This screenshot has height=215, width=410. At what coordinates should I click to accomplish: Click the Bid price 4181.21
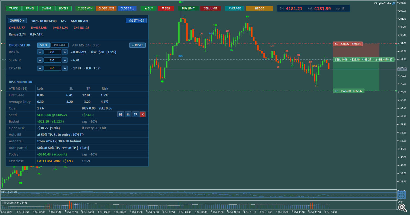pyautogui.click(x=294, y=8)
